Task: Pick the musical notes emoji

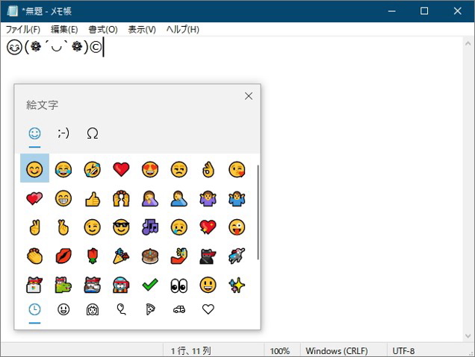Action: point(150,227)
